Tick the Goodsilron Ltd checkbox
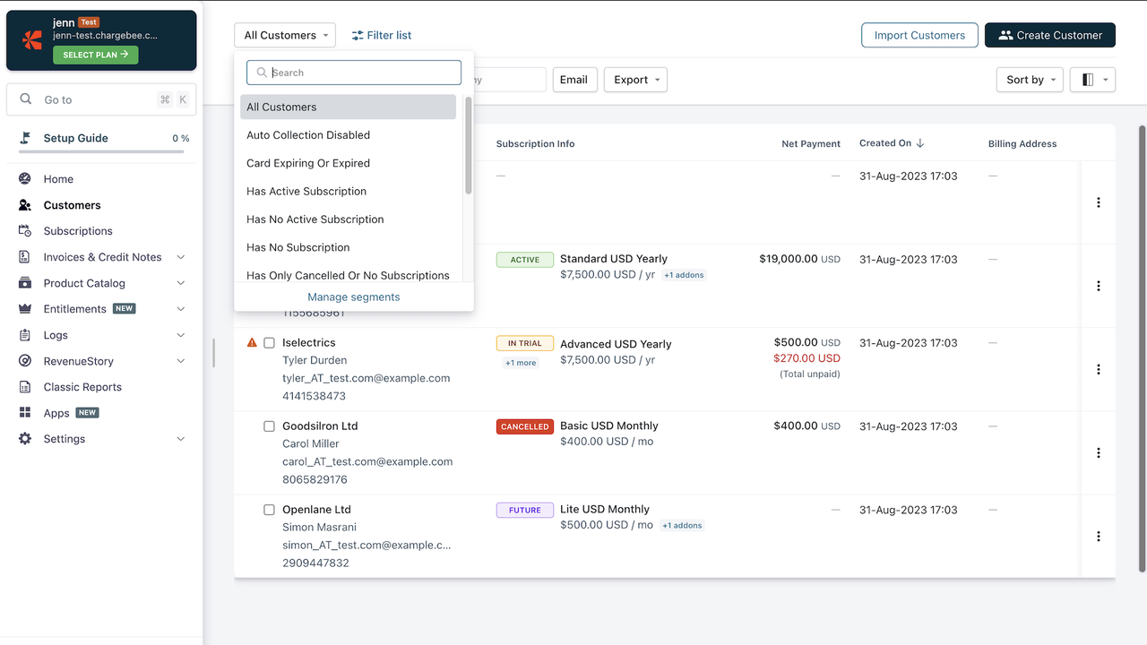Image resolution: width=1147 pixels, height=645 pixels. pos(269,426)
